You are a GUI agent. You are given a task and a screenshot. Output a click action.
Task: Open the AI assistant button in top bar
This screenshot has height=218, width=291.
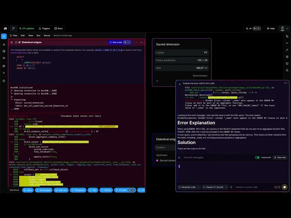click(x=253, y=28)
